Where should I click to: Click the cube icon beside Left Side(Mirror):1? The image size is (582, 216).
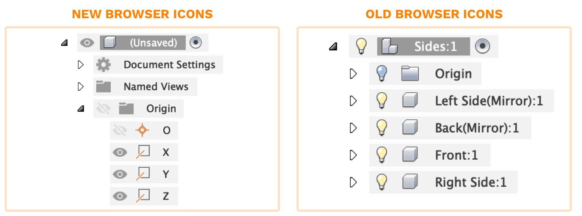pos(410,101)
